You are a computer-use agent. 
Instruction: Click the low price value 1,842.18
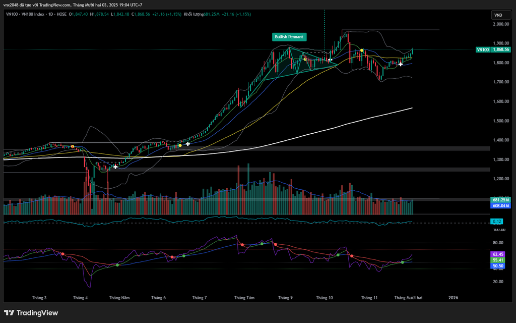pyautogui.click(x=121, y=14)
